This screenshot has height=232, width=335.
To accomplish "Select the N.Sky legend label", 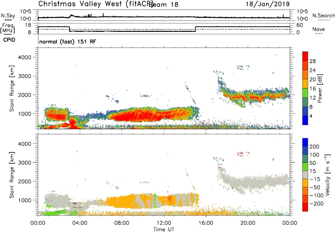I will (8, 15).
